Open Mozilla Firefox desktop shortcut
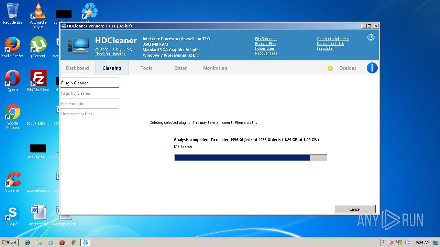 coord(12,47)
